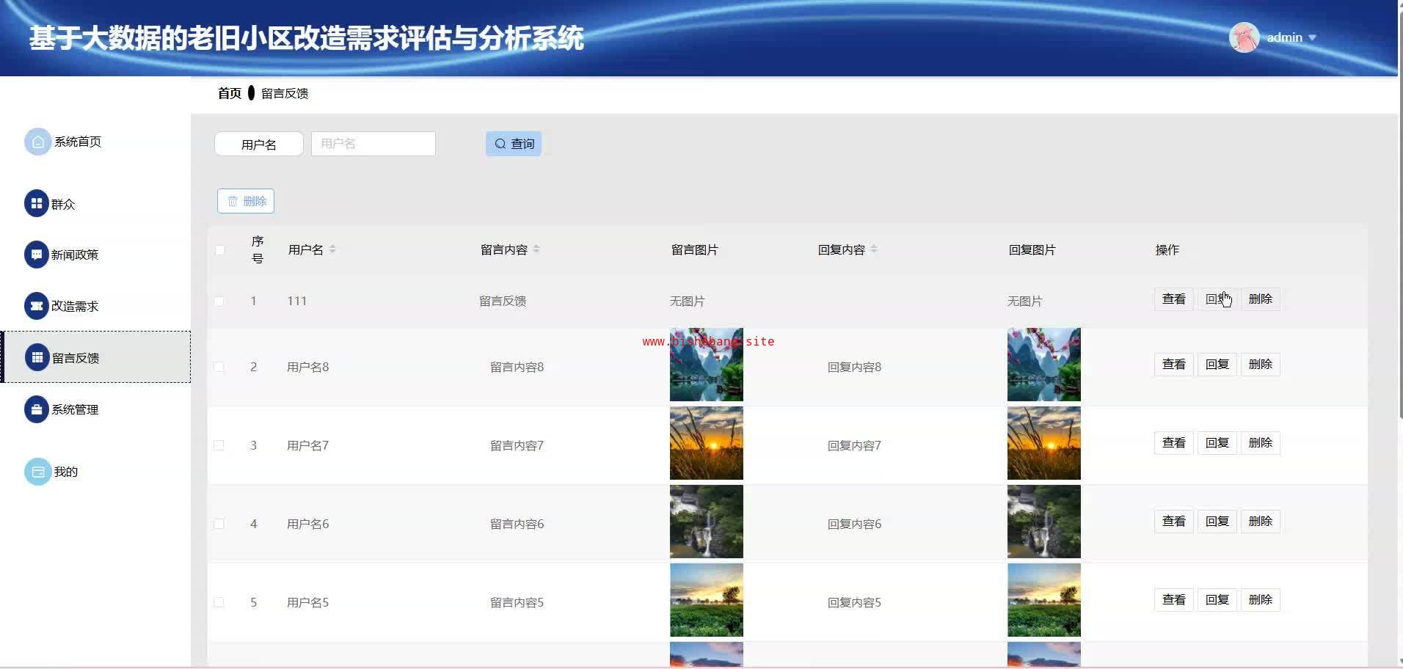
Task: Click the 我的 card icon
Action: tap(37, 472)
